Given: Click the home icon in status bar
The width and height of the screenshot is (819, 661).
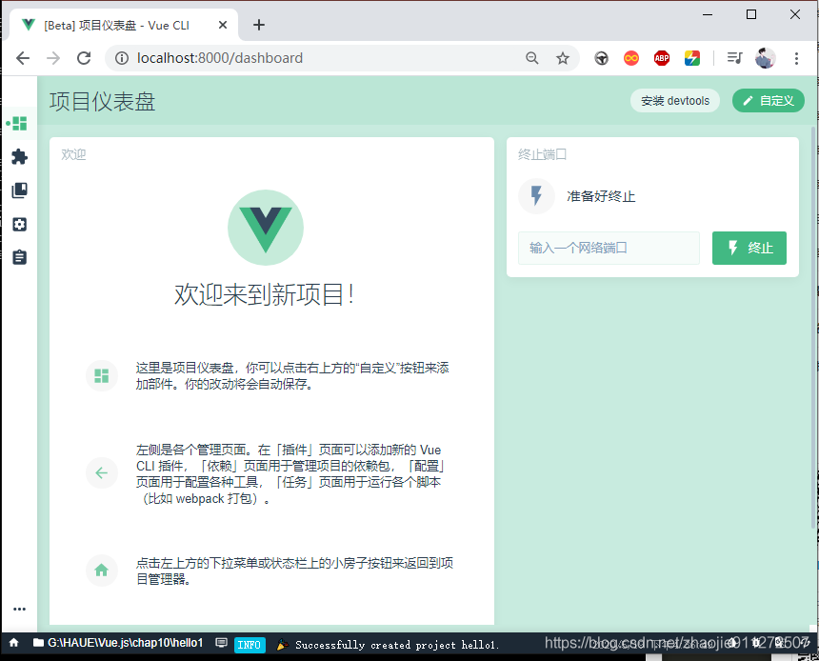Looking at the screenshot, I should [x=14, y=643].
